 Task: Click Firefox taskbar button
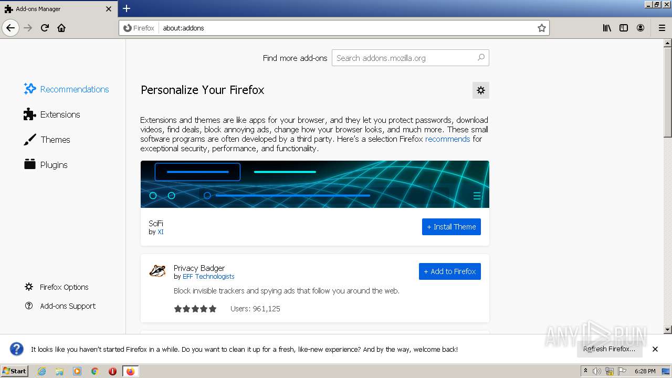[x=130, y=371]
